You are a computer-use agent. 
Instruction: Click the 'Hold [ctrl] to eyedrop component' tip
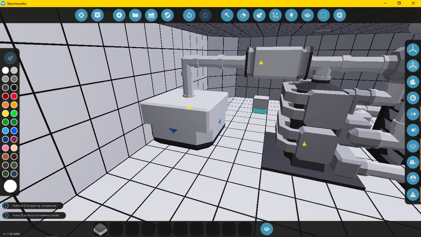[35, 206]
